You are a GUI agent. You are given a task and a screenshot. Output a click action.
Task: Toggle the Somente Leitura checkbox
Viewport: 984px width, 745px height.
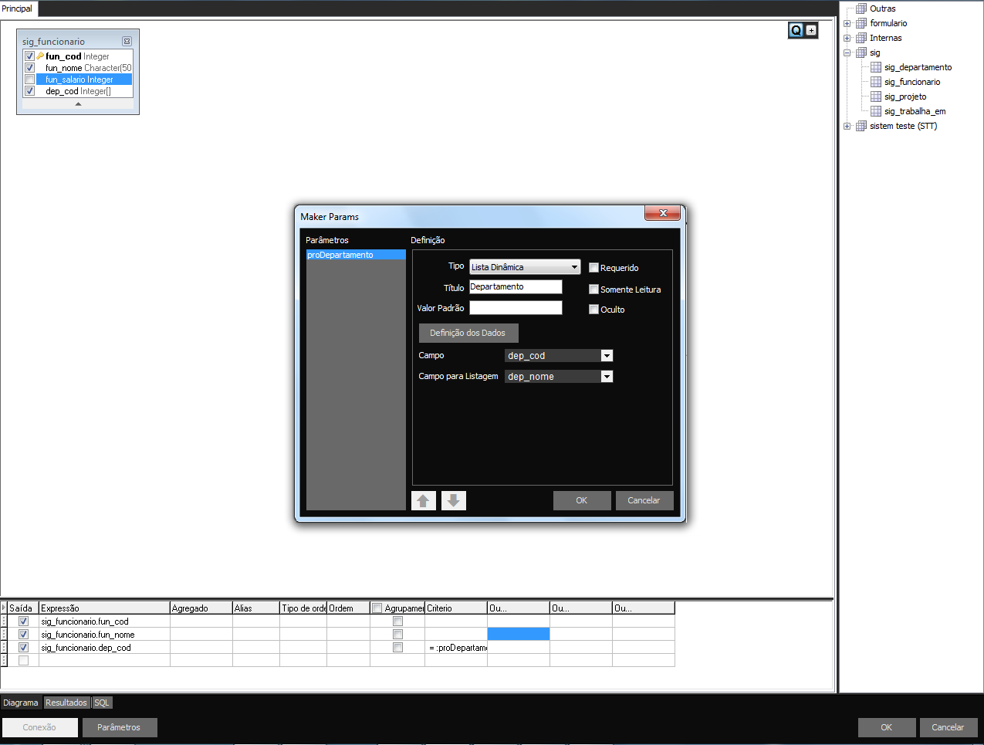(x=593, y=290)
